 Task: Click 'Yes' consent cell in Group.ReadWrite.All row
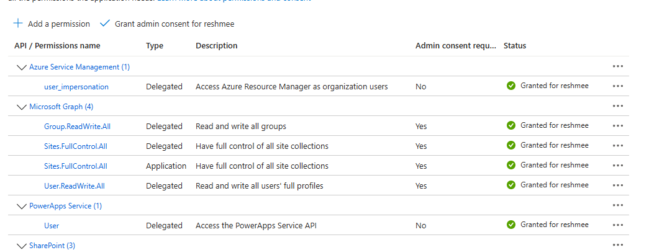coord(421,127)
